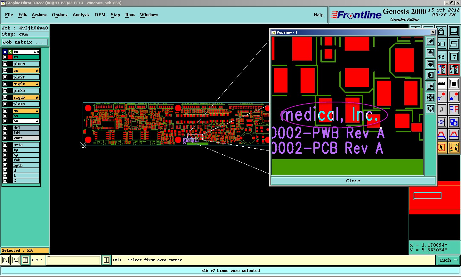Toggle display checkbox for layer rout

tap(5, 138)
